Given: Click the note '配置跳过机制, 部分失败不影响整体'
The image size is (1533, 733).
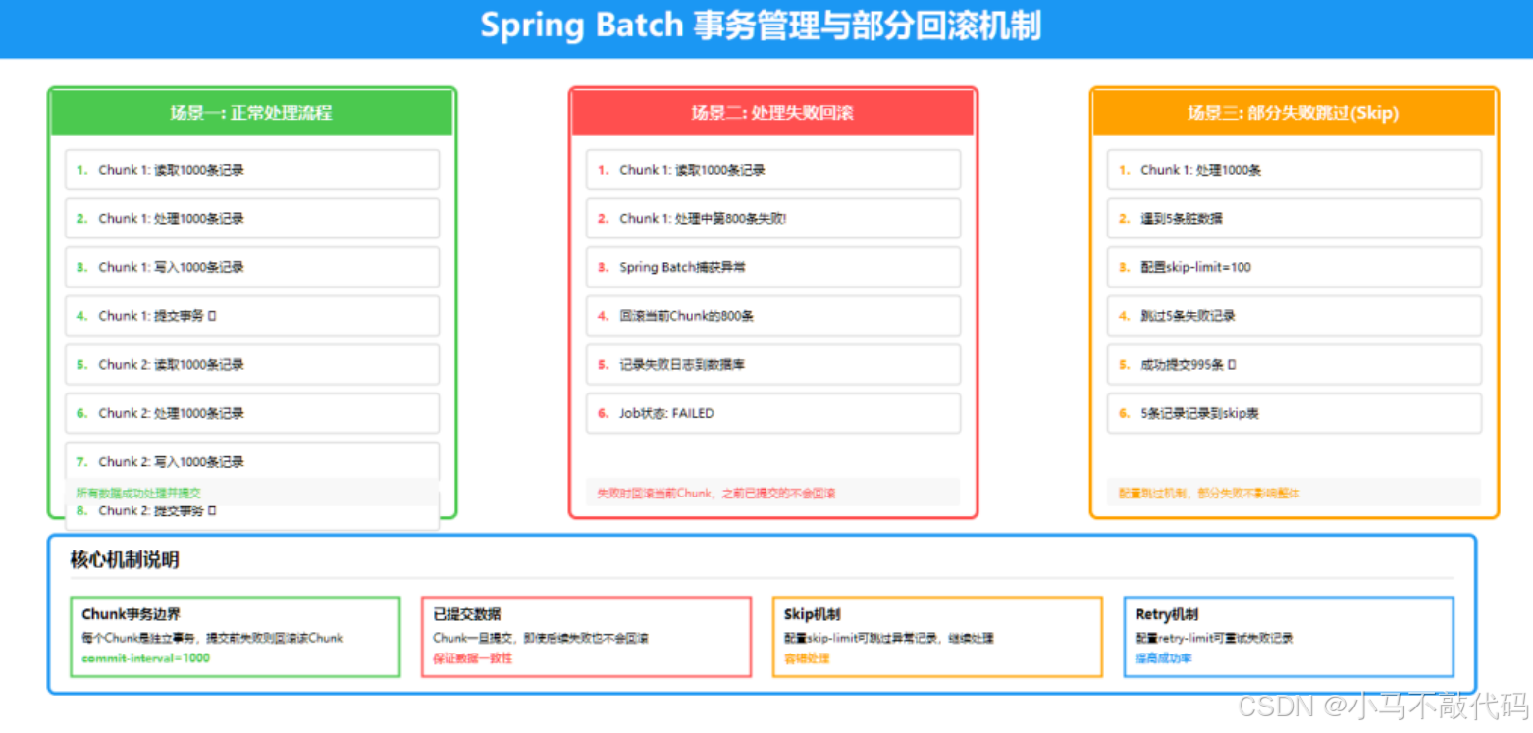Looking at the screenshot, I should pos(1209,493).
